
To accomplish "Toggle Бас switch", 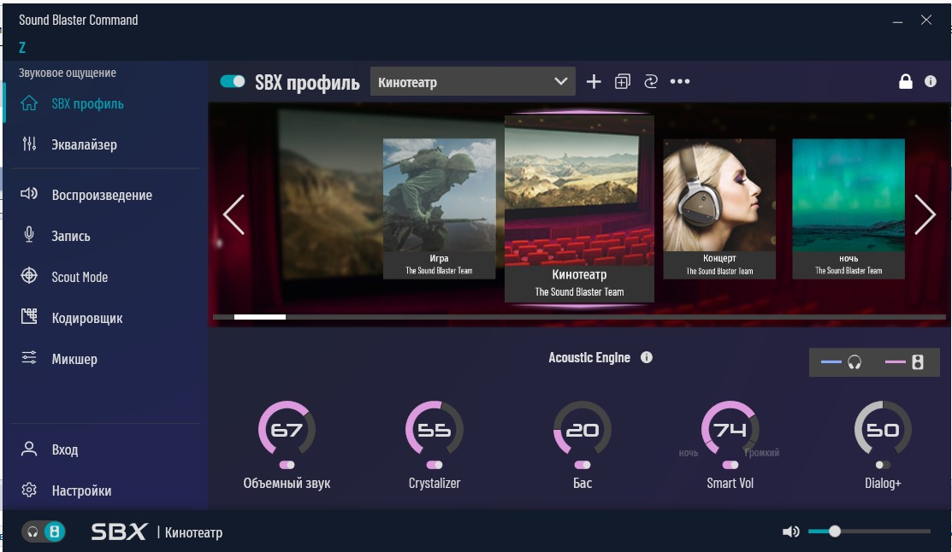I will click(x=582, y=465).
